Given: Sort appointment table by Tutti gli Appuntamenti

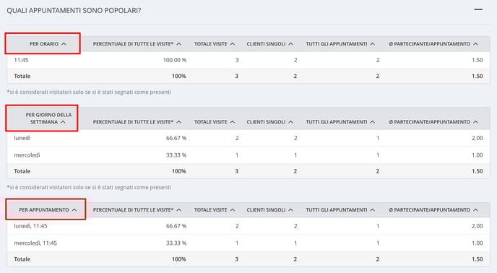Looking at the screenshot, I should [340, 210].
